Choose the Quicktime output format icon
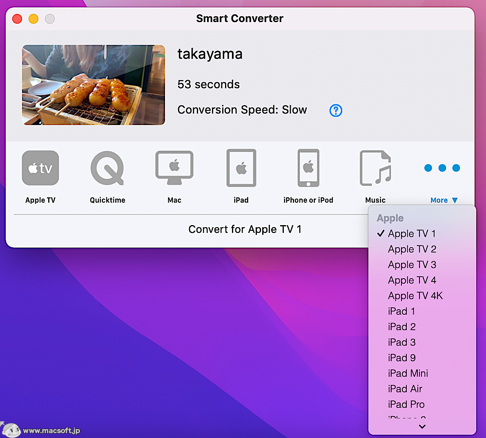The height and width of the screenshot is (438, 486). (x=107, y=168)
